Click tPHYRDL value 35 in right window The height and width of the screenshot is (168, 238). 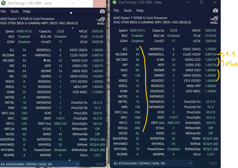[x=173, y=144]
